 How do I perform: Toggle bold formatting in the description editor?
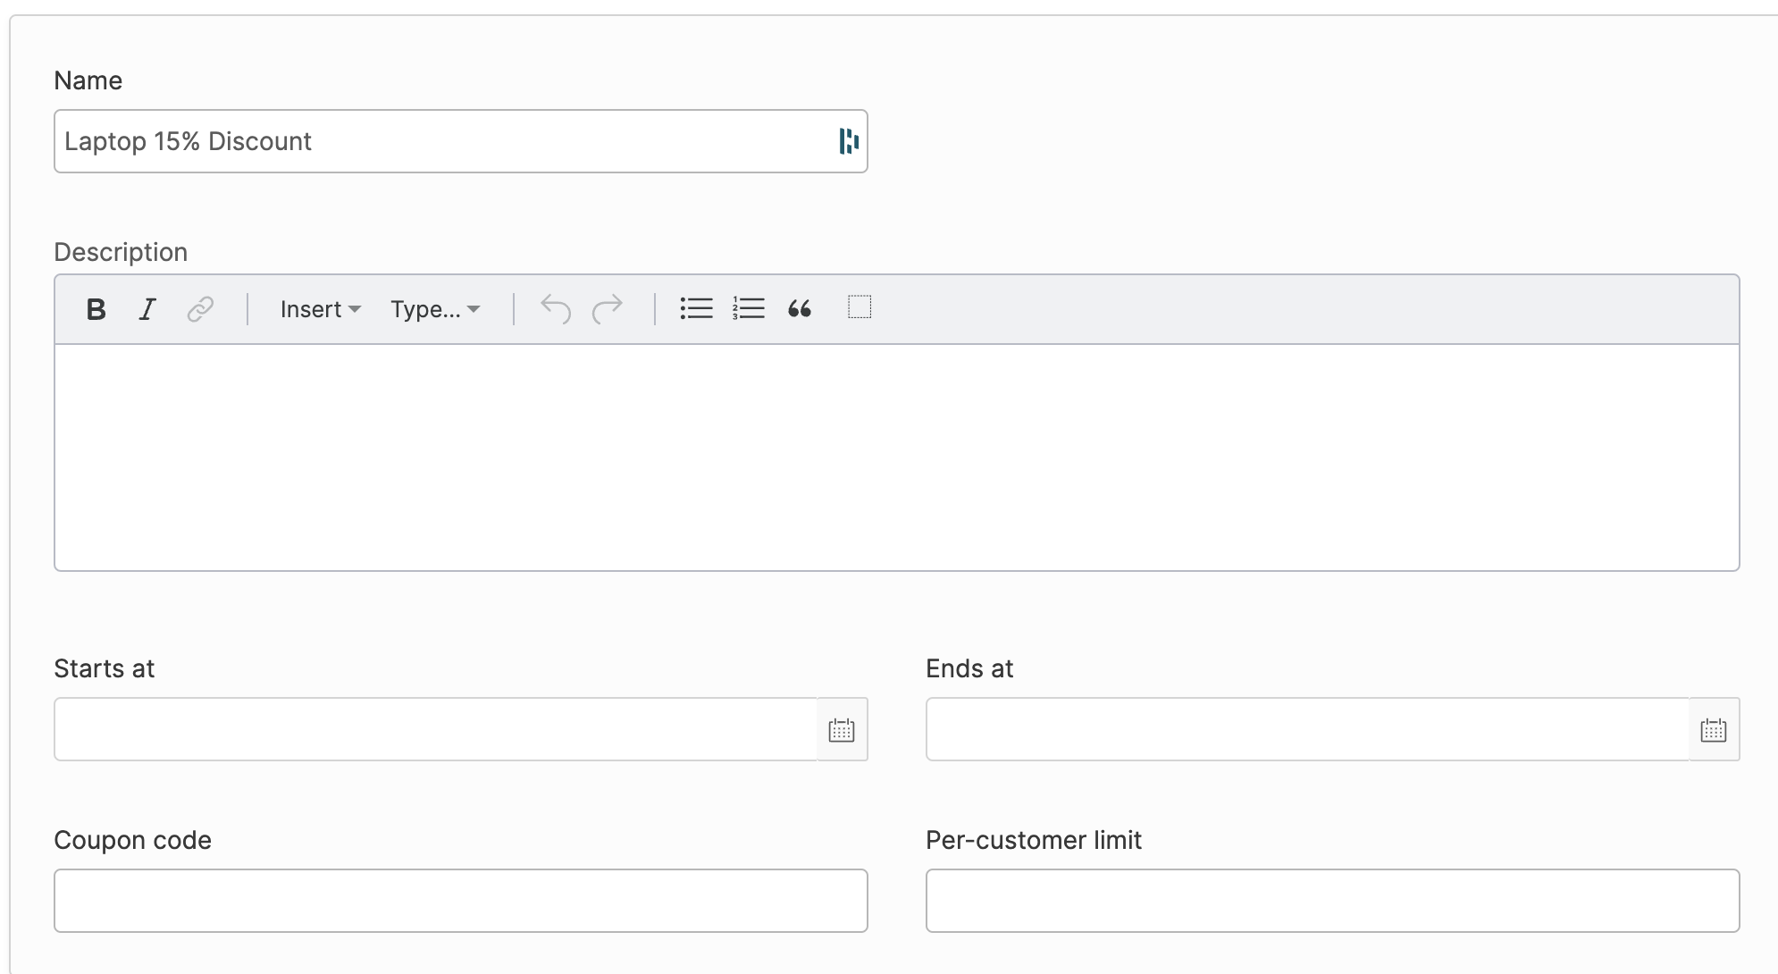tap(96, 309)
